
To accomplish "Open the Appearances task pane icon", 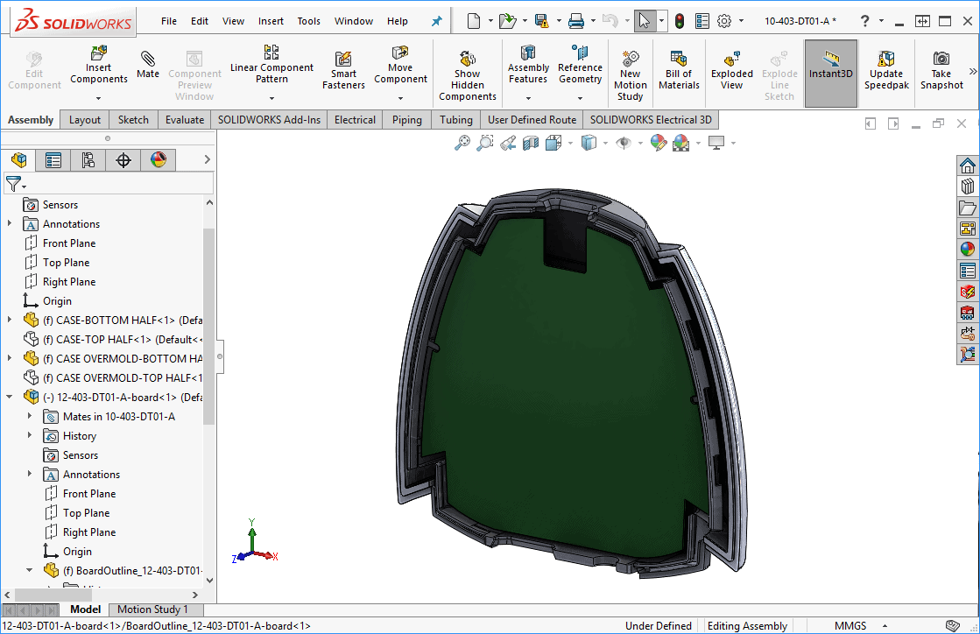I will point(968,249).
